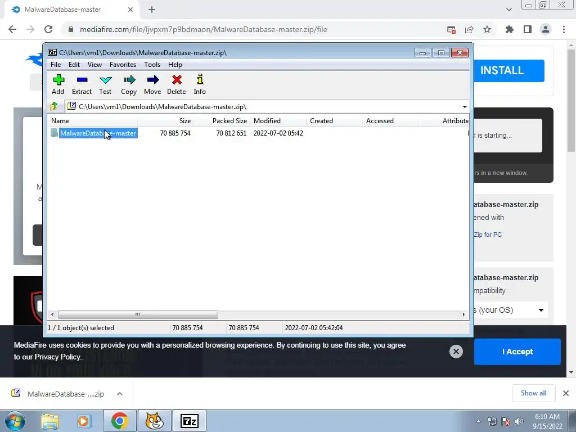Open the Edit menu
The image size is (576, 432).
tap(74, 65)
